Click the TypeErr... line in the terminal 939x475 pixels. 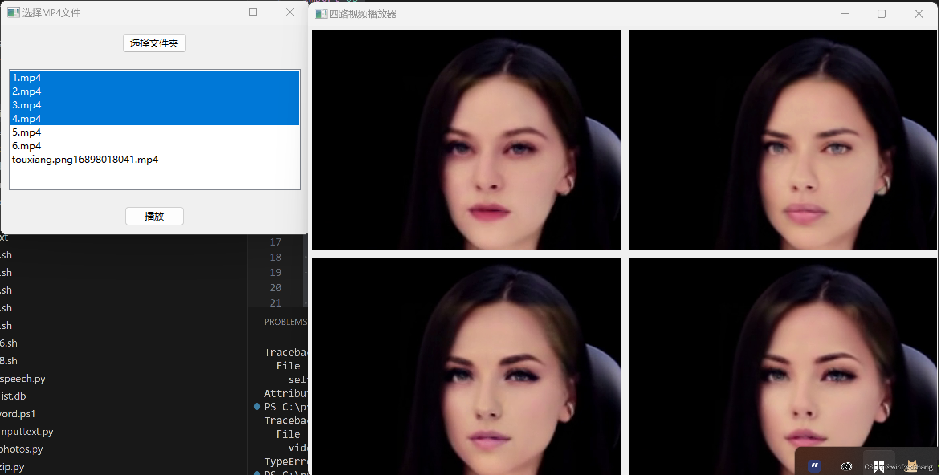pos(286,461)
